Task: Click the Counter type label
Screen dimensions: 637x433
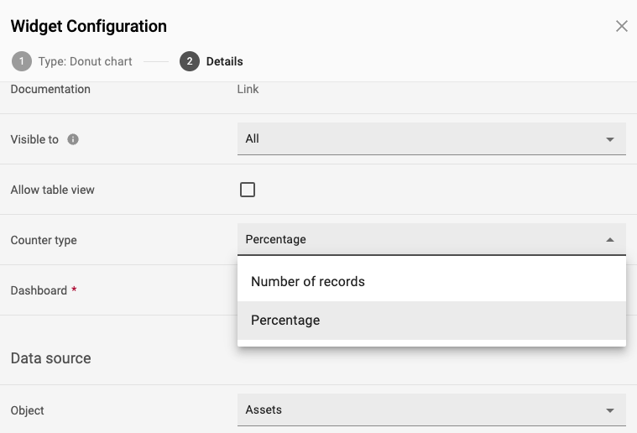Action: (44, 240)
